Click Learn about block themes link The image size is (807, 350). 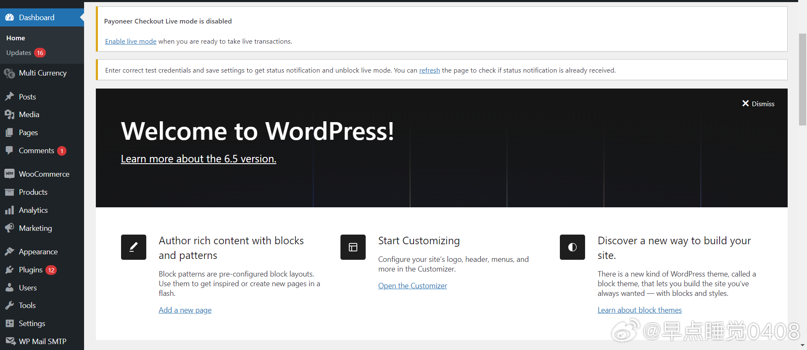(640, 310)
